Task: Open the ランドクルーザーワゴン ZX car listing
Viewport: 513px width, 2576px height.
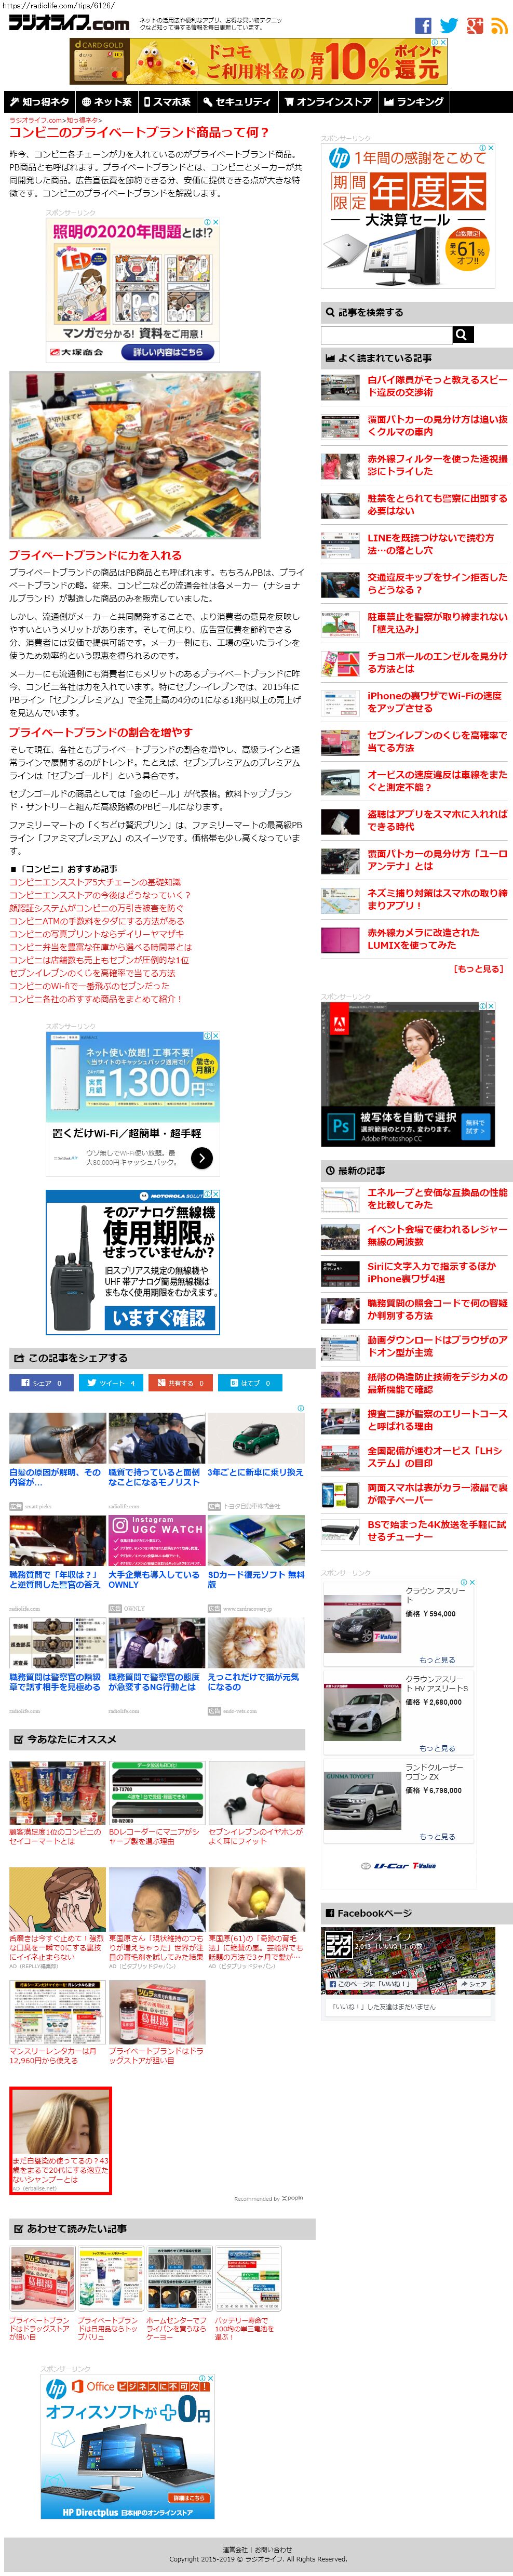Action: 400,1803
